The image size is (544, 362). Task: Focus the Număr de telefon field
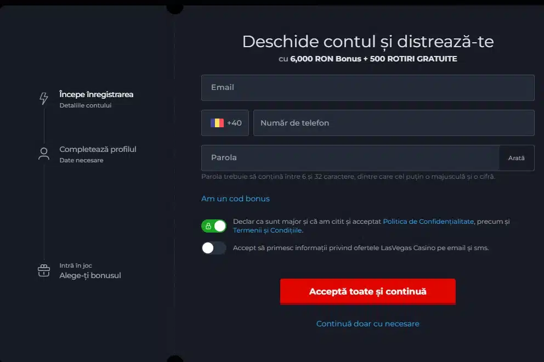[x=393, y=123]
